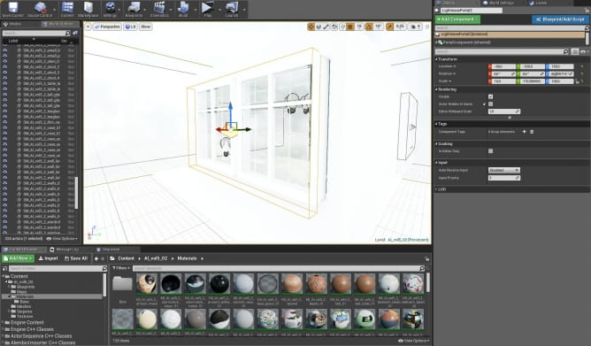Open the viewport options dropdown arrow
This screenshot has height=346, width=591.
pos(88,27)
